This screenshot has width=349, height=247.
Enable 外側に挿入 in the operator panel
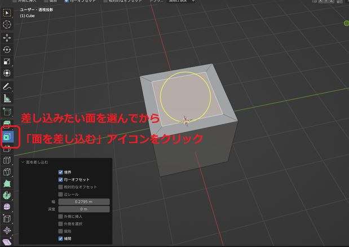click(60, 217)
